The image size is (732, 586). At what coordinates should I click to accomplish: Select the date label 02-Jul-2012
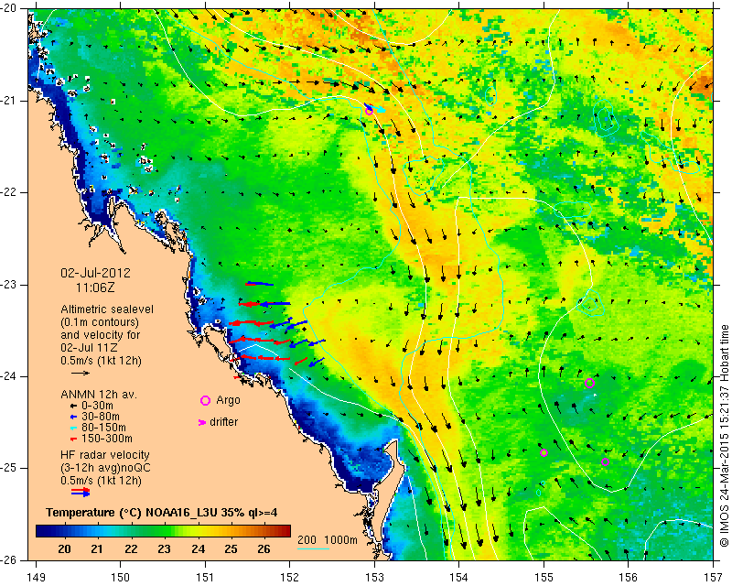pos(96,273)
